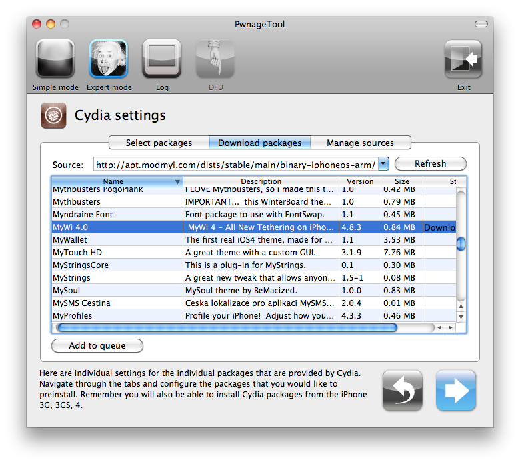Go back with the return arrow button
Image resolution: width=520 pixels, height=464 pixels.
403,390
